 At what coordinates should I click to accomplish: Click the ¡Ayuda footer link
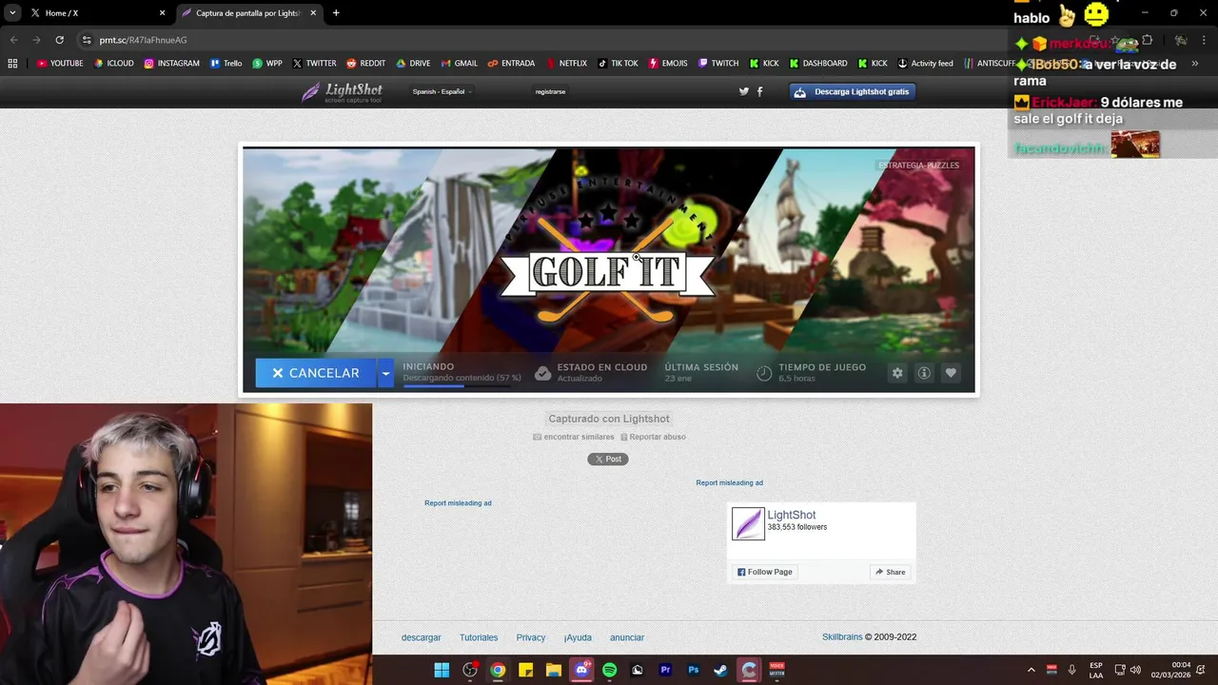[578, 637]
